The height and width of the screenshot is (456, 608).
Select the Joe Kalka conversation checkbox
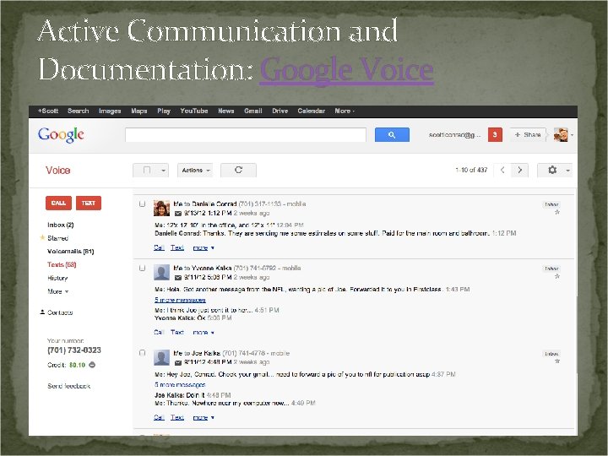(143, 353)
